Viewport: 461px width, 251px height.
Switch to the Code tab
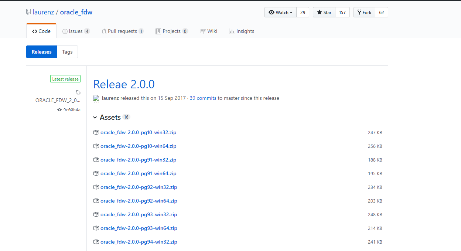coord(41,31)
